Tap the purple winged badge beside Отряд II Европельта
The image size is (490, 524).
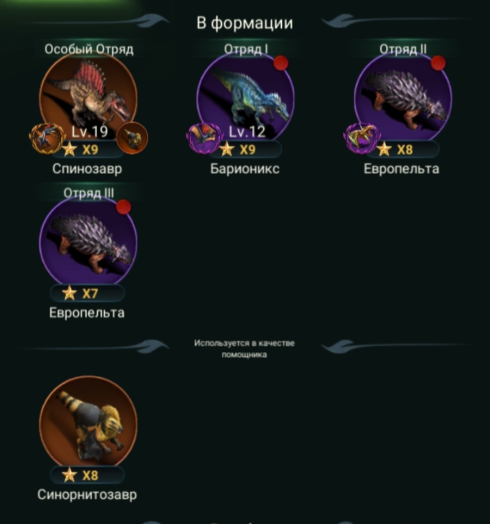(x=361, y=138)
